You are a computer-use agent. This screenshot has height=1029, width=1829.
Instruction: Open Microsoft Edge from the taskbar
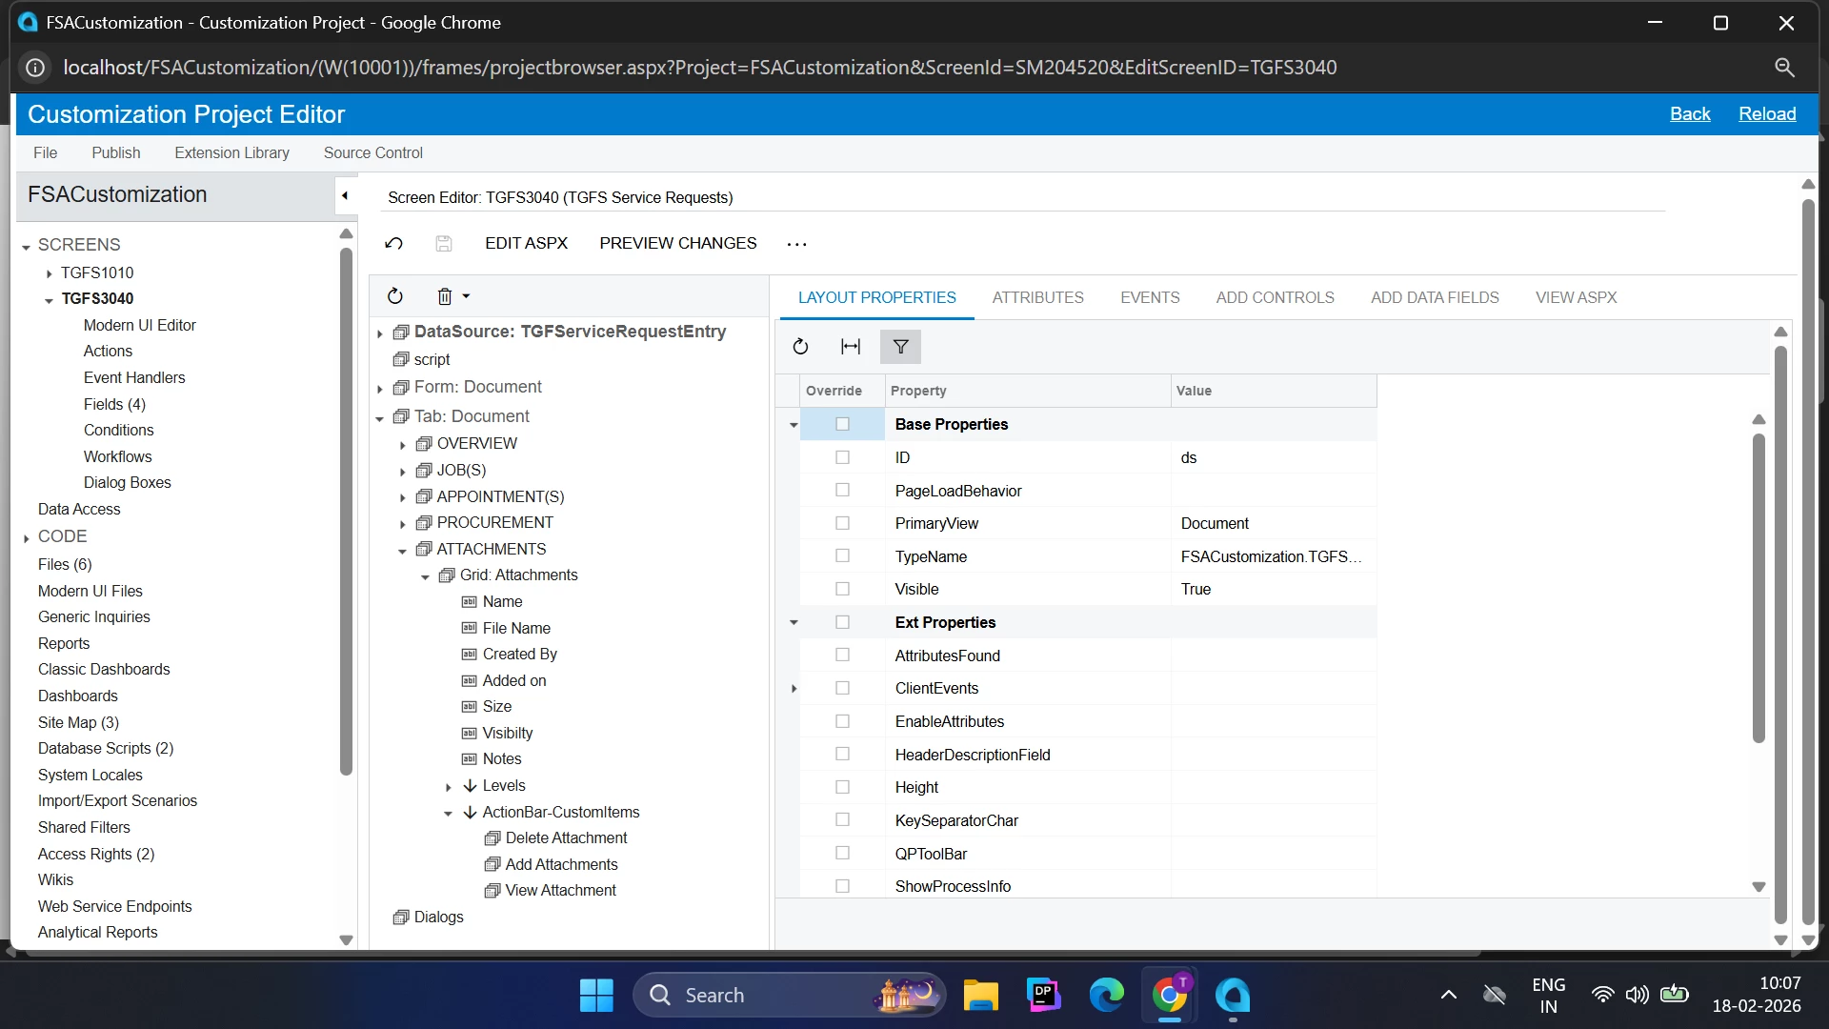pyautogui.click(x=1106, y=995)
